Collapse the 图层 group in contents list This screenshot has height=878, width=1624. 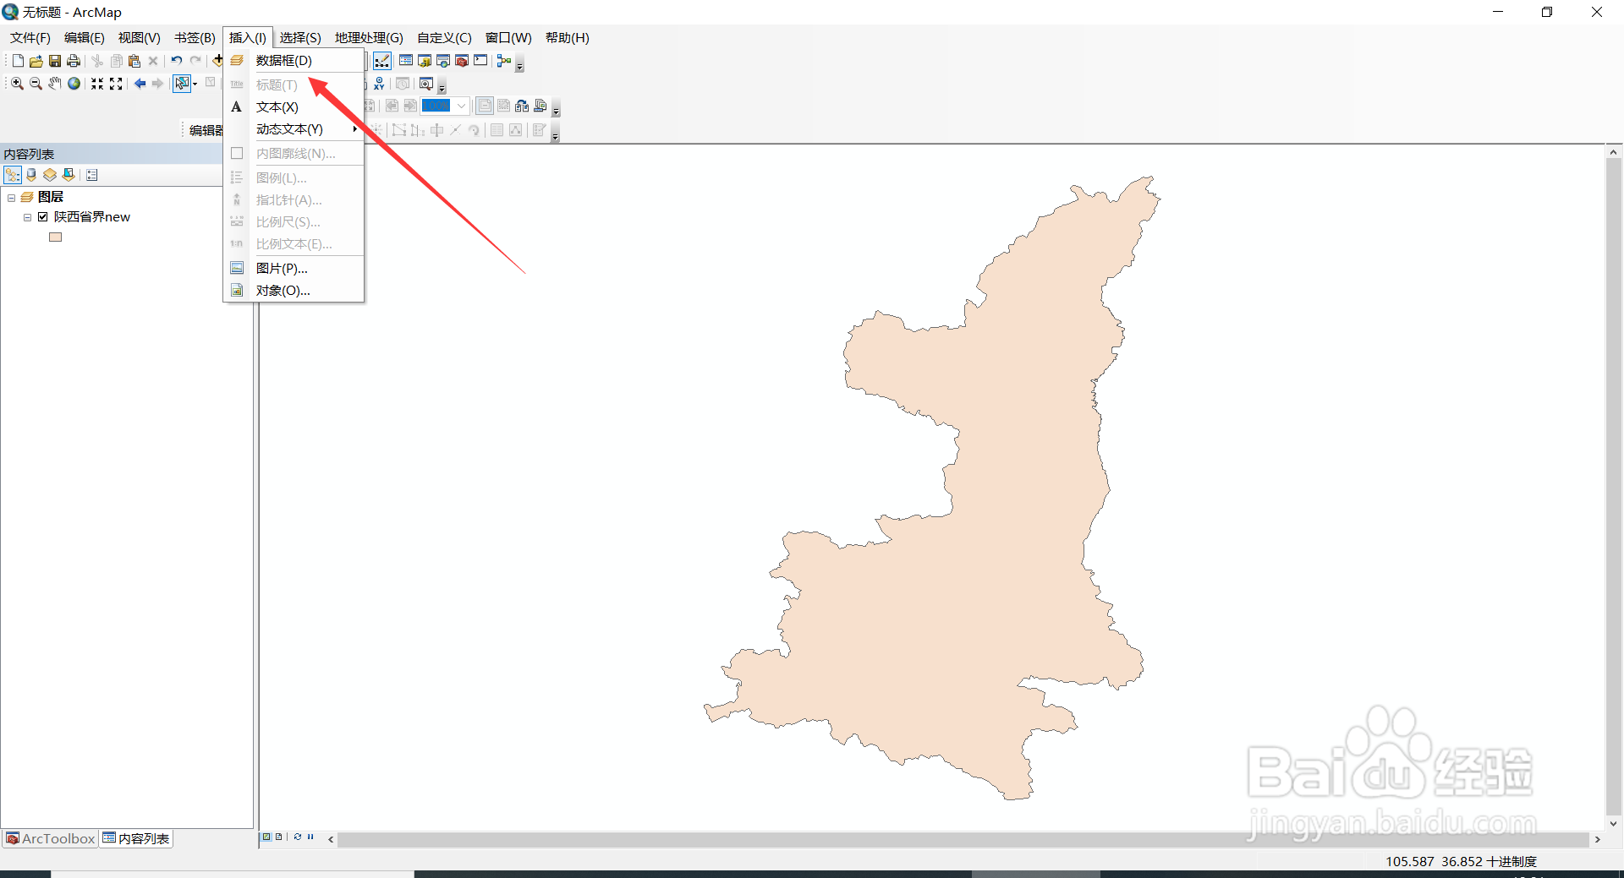coord(11,196)
